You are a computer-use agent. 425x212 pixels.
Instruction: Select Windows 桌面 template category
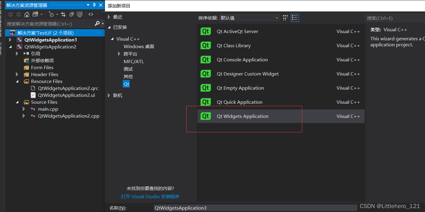point(139,46)
